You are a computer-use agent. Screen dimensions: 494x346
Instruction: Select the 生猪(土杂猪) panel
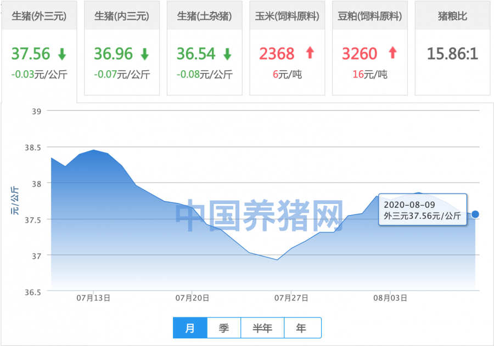tap(204, 47)
